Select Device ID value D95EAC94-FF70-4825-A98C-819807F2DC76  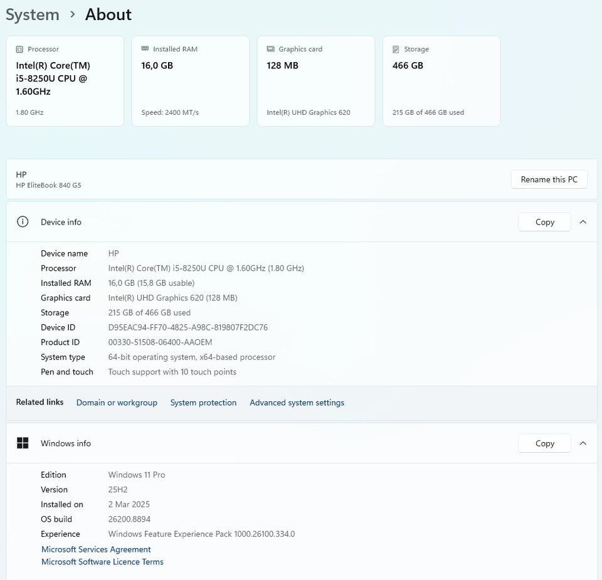coord(187,327)
